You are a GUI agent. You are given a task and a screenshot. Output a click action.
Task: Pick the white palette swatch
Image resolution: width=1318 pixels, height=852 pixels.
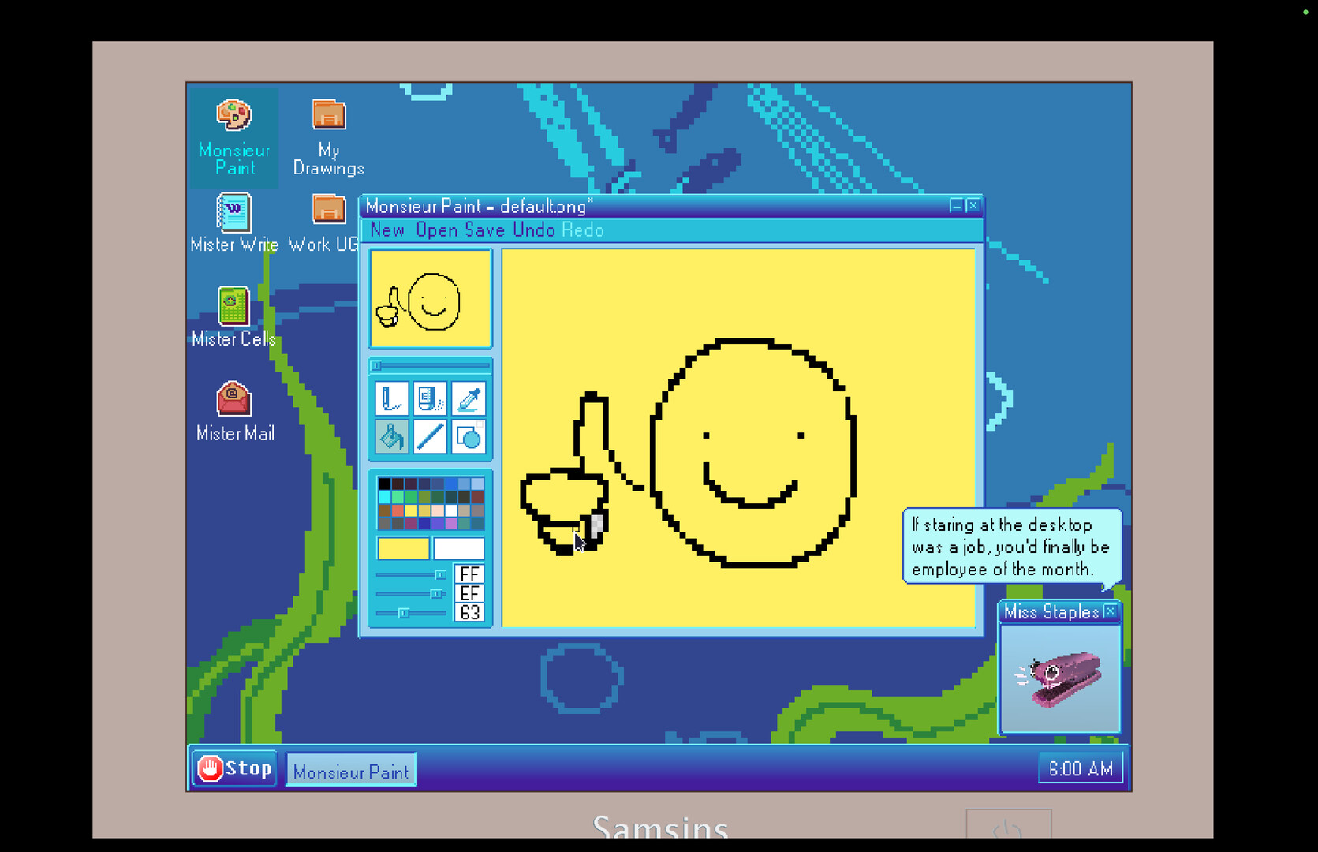click(x=450, y=510)
